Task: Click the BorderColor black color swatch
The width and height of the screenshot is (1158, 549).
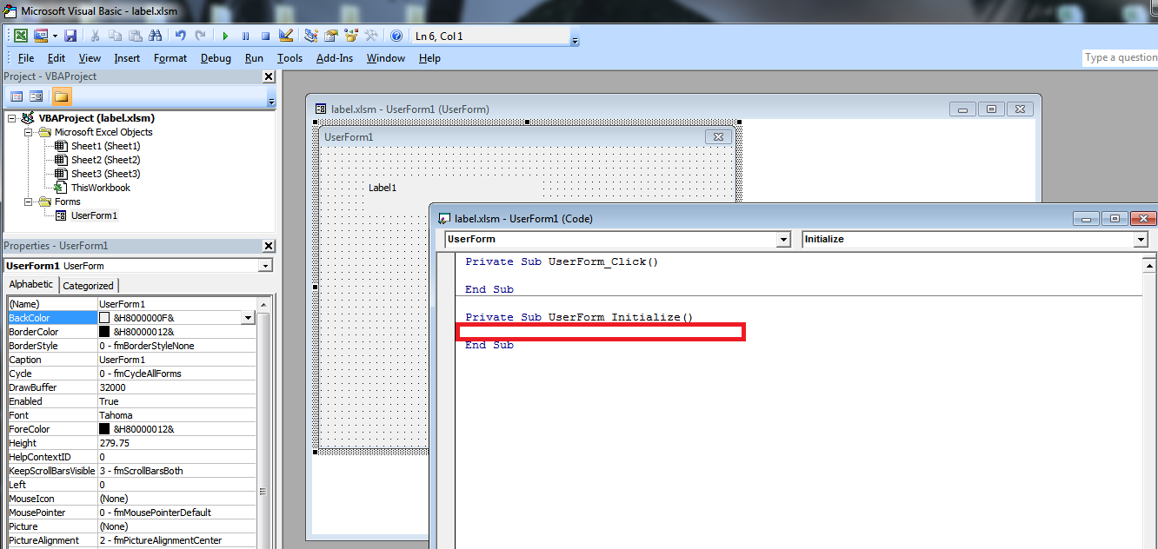Action: click(104, 332)
